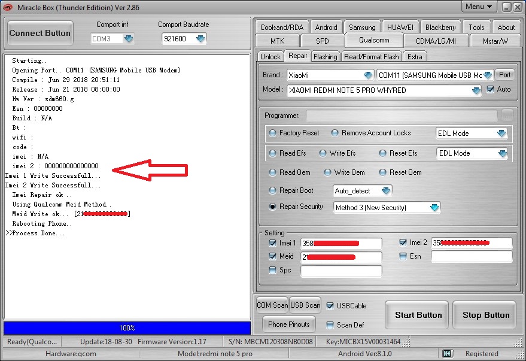Switch to the Samsung tab
This screenshot has width=526, height=361.
[x=362, y=27]
